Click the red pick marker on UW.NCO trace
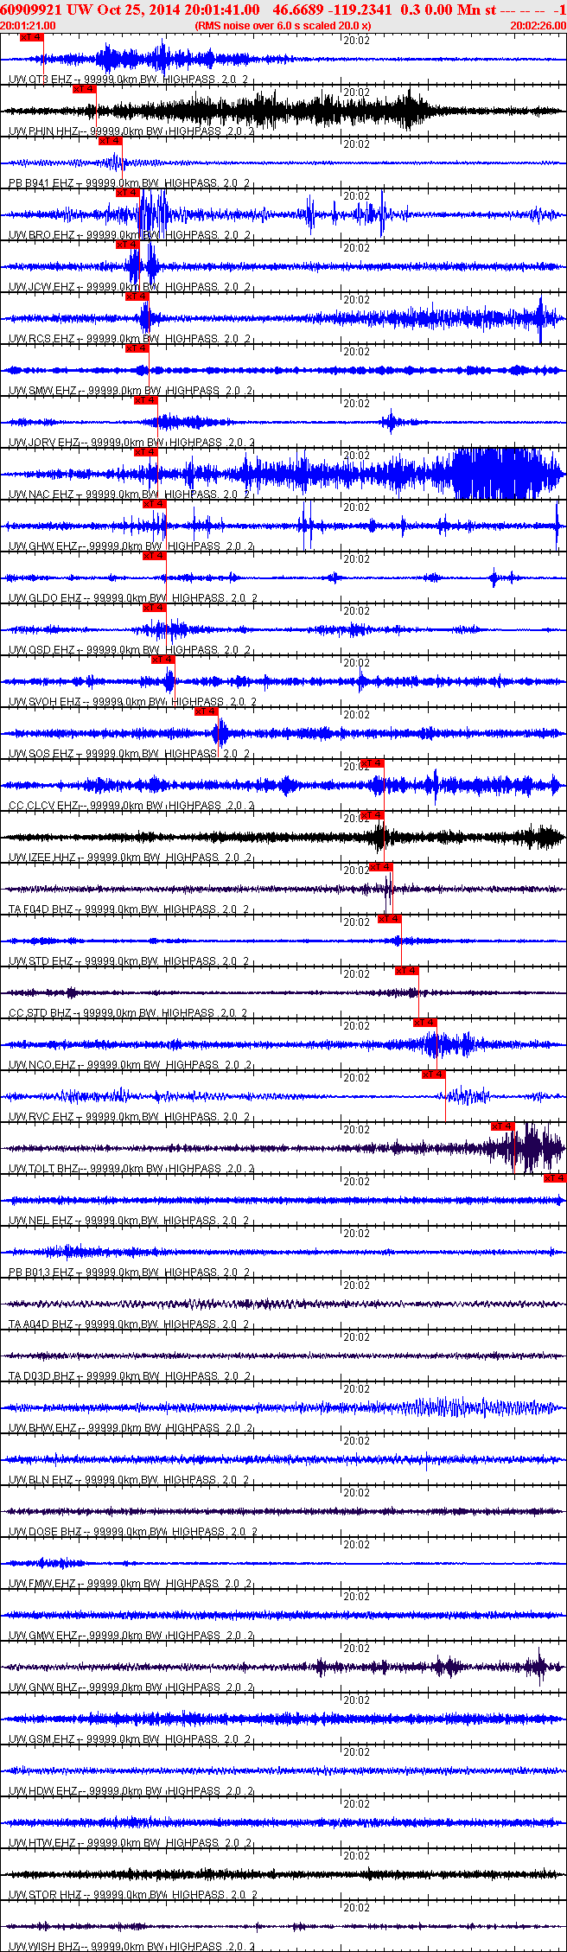The width and height of the screenshot is (567, 1952). click(x=424, y=1023)
